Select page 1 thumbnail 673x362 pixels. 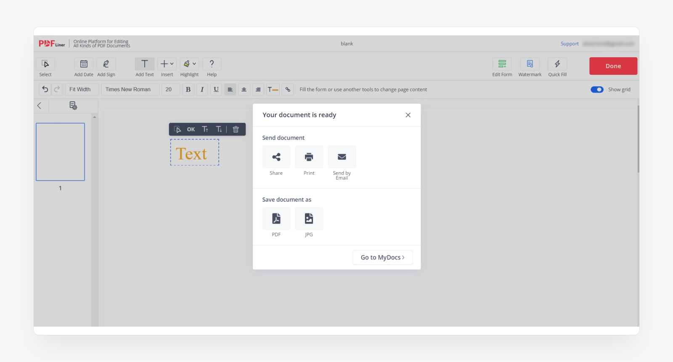point(60,152)
